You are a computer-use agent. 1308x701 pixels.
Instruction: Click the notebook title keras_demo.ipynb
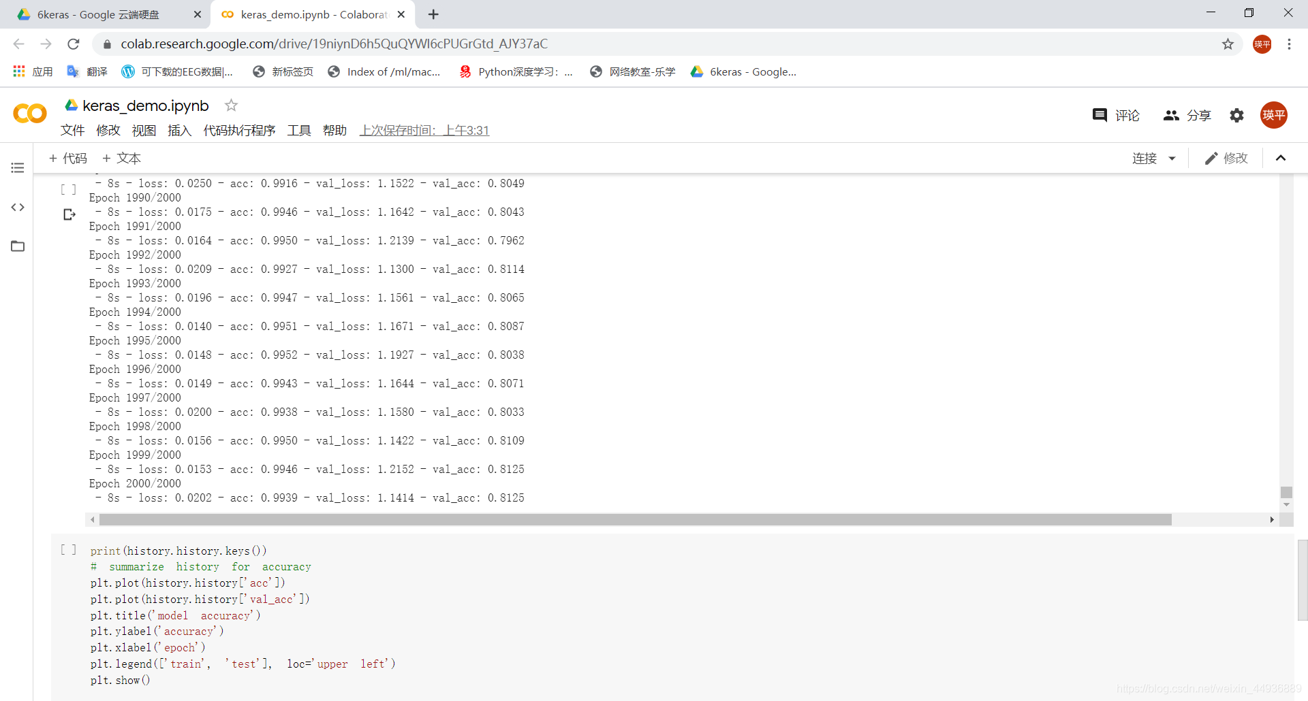(146, 105)
